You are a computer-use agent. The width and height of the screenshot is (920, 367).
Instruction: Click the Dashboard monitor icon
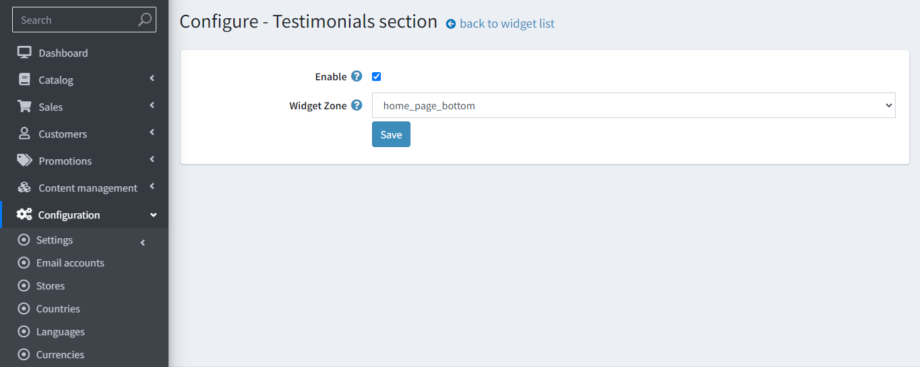click(24, 53)
